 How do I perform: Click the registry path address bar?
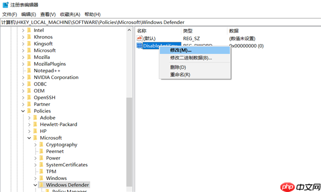point(160,22)
